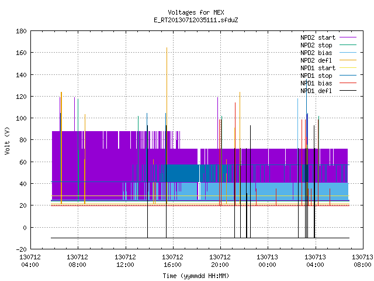Click the red NPD1 bias legend line
Image resolution: width=374 pixels, height=281 pixels.
click(x=348, y=83)
